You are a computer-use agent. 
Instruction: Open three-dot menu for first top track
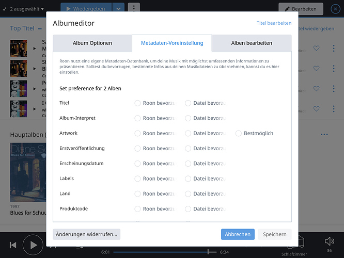(x=334, y=48)
